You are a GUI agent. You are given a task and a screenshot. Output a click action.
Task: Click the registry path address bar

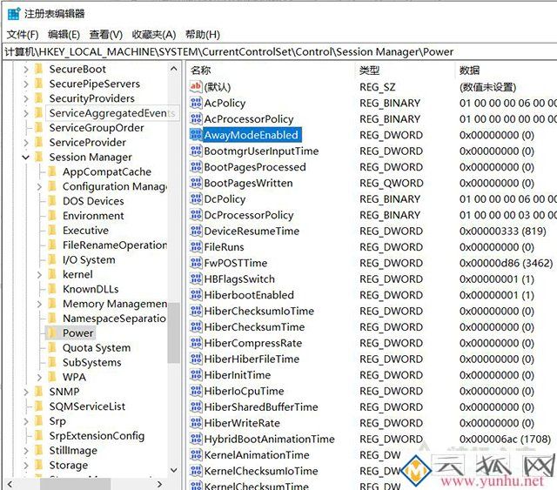coord(279,52)
